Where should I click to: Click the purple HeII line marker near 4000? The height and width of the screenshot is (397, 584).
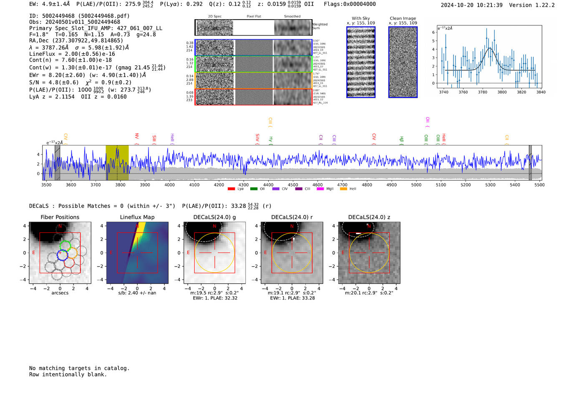(172, 139)
